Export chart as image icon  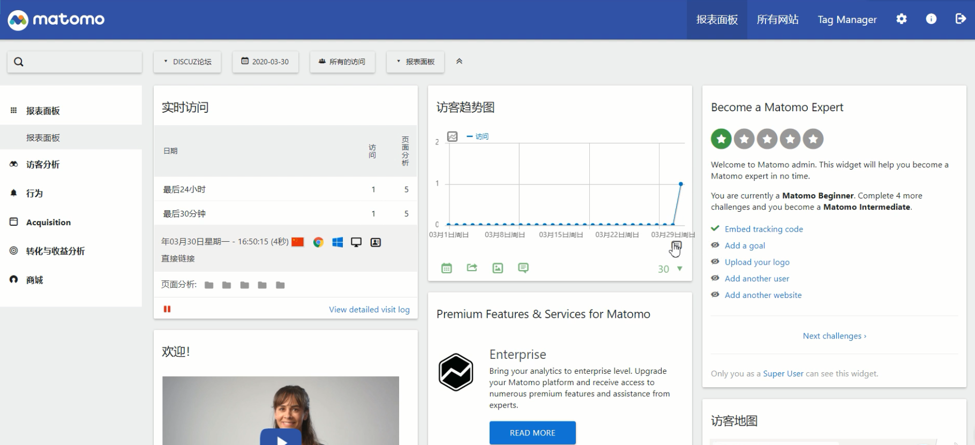[x=498, y=268]
